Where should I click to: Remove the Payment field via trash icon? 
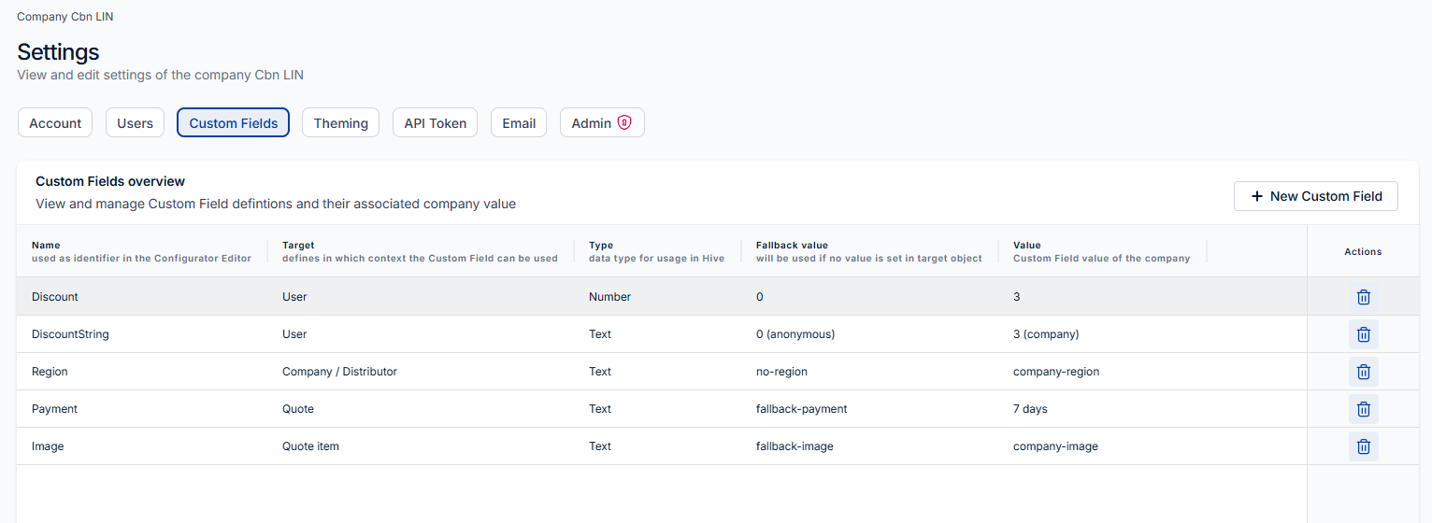point(1363,409)
